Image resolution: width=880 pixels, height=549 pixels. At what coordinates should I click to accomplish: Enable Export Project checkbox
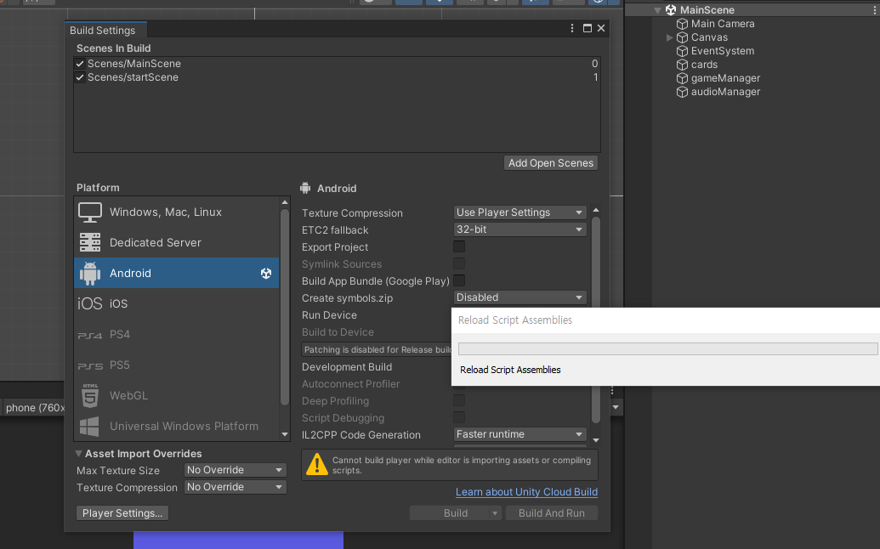(x=459, y=246)
